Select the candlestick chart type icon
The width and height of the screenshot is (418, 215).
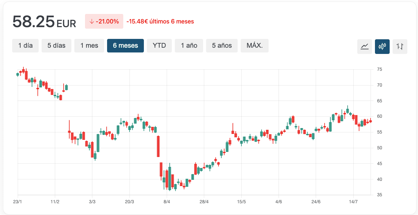[382, 47]
